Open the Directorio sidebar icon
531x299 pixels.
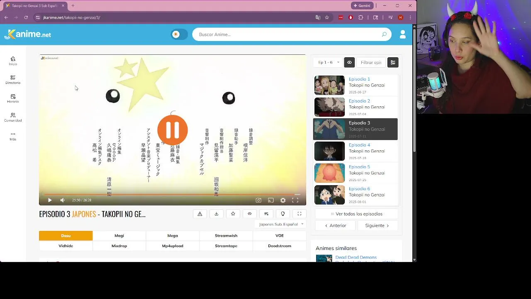(13, 79)
